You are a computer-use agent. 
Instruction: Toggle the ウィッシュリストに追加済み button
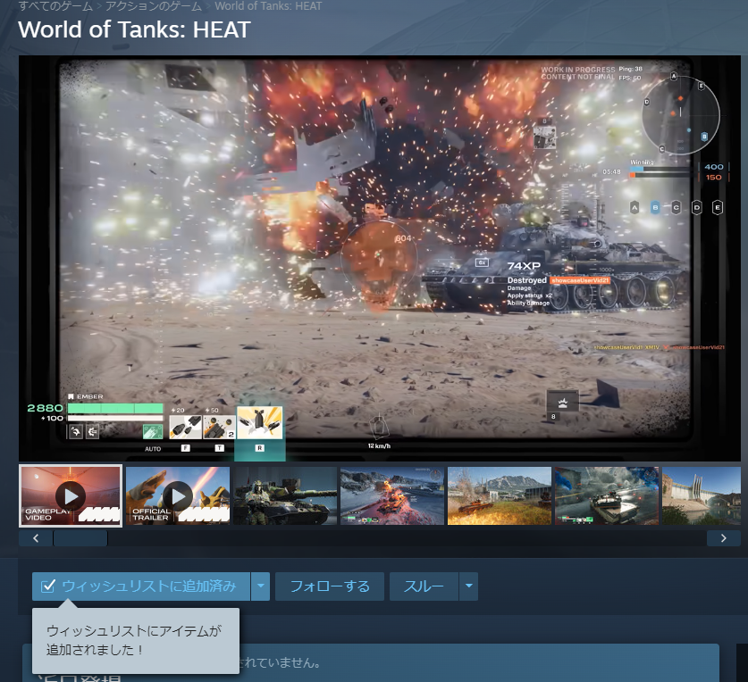click(x=141, y=586)
